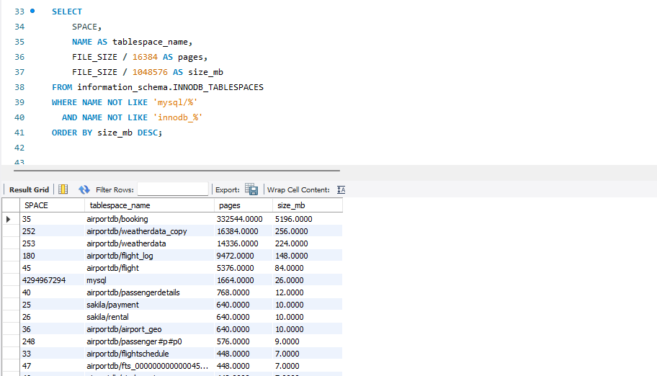Refresh the query results
The image size is (657, 376).
tap(84, 189)
